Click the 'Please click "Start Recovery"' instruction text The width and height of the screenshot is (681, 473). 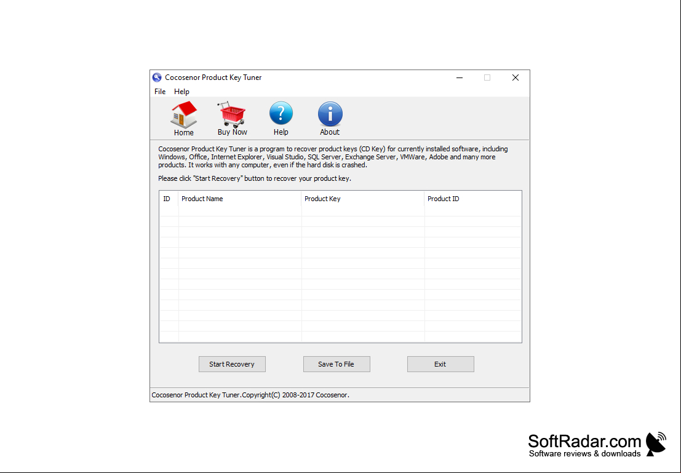255,178
